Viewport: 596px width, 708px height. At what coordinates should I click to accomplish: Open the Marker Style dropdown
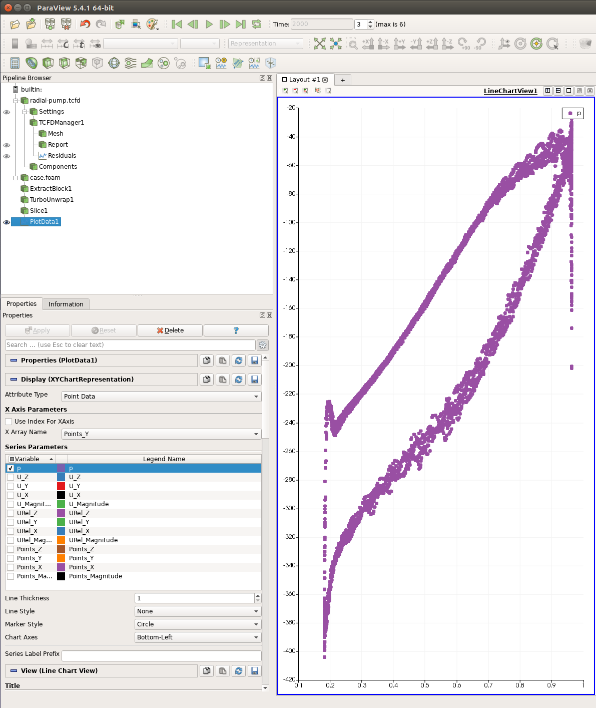[x=198, y=624]
